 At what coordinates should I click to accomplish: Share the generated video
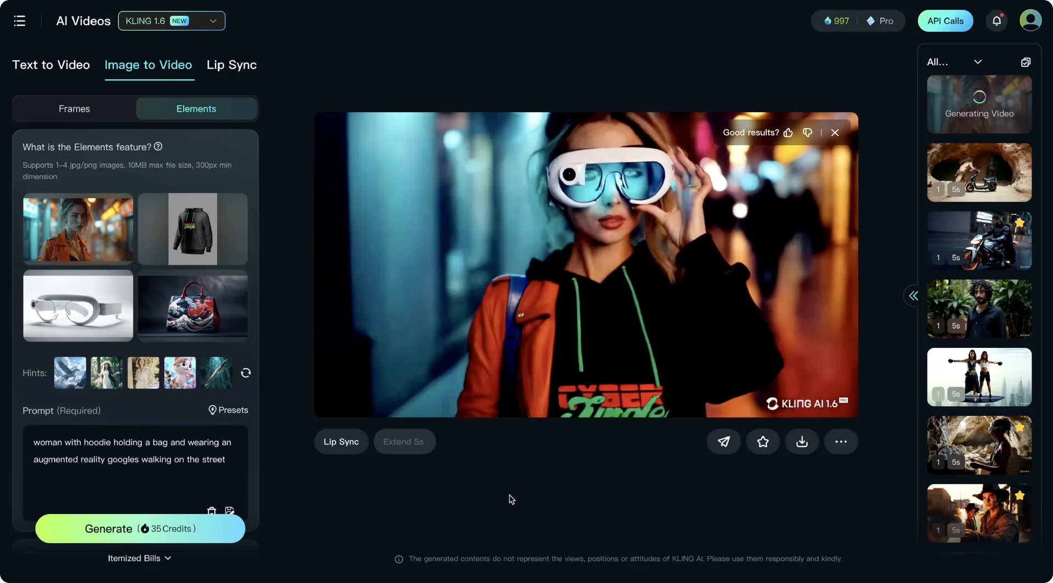tap(723, 441)
